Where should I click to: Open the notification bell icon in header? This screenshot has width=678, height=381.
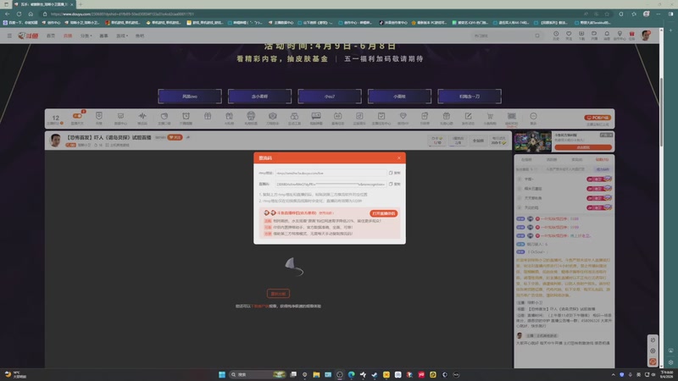pos(607,36)
